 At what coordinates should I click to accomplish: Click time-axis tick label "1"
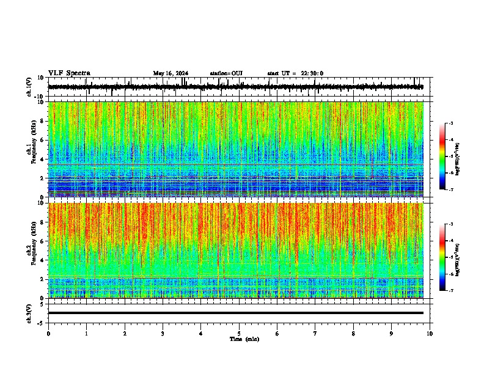[x=86, y=334]
